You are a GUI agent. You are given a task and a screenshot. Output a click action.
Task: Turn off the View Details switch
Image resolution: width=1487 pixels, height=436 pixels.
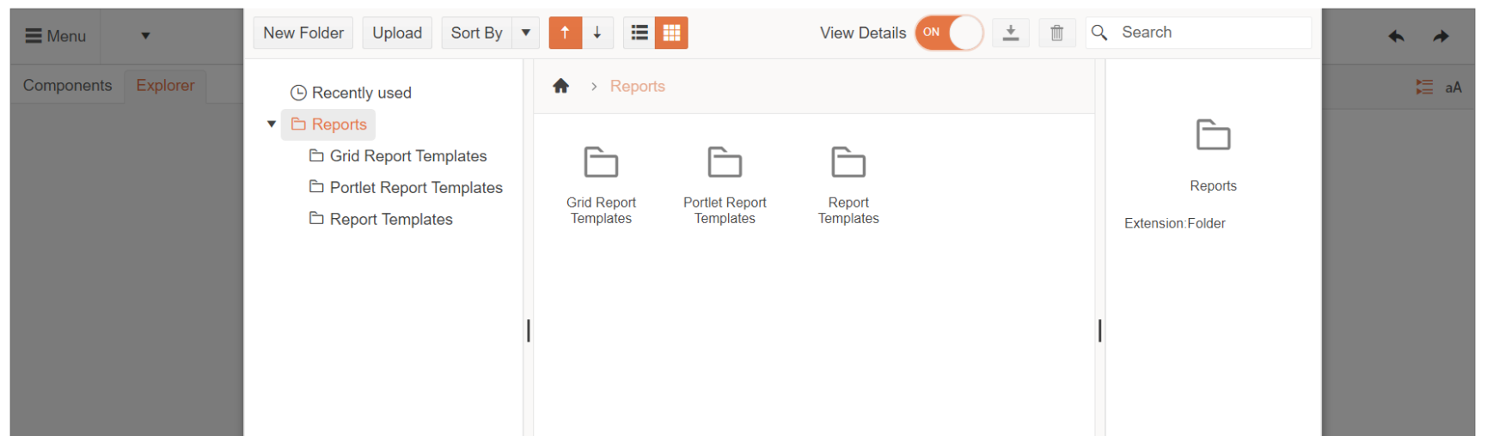click(949, 33)
